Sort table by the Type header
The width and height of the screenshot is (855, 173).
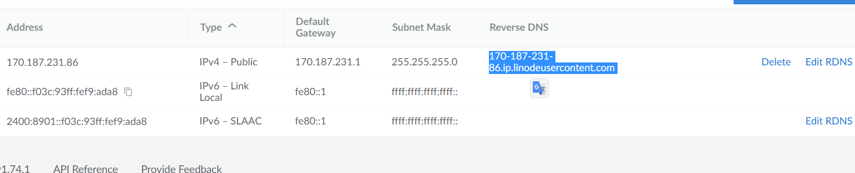(x=211, y=27)
